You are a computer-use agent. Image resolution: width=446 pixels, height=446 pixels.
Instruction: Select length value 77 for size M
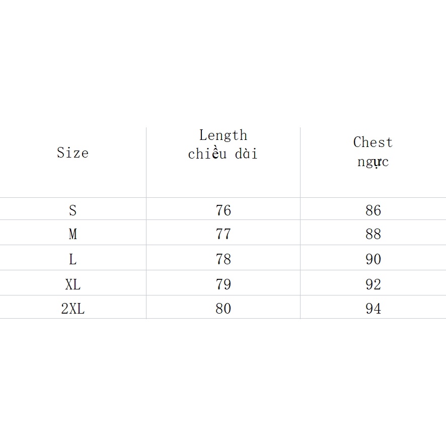(224, 233)
